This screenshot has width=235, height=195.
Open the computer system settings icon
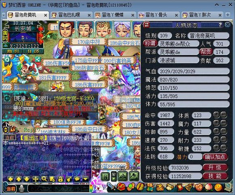[228, 188]
